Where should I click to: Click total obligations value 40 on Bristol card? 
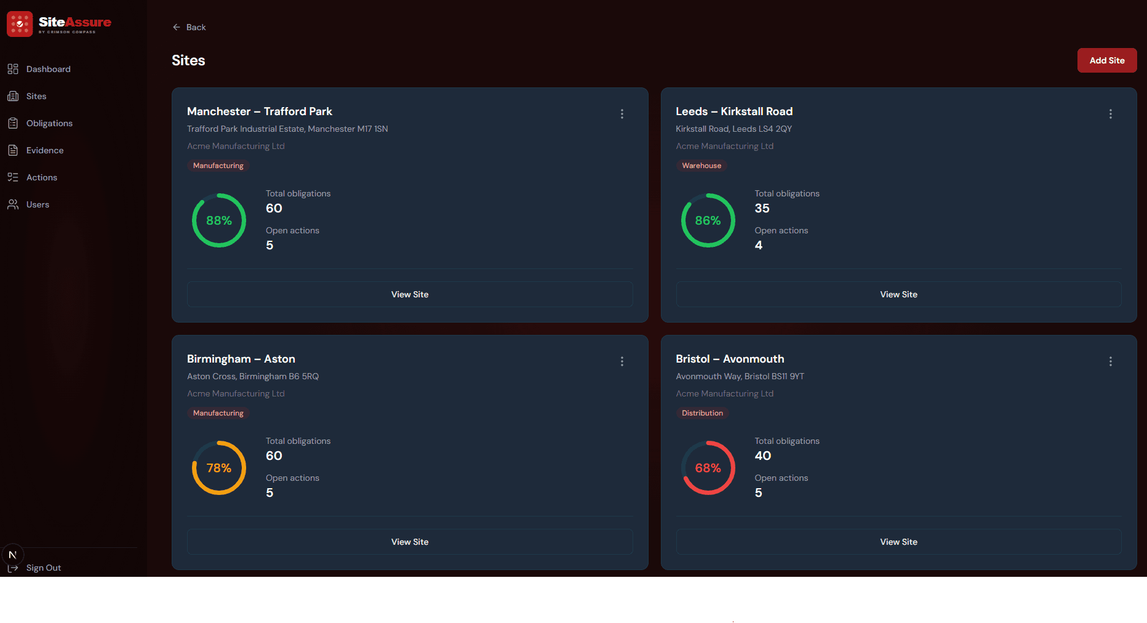tap(763, 456)
